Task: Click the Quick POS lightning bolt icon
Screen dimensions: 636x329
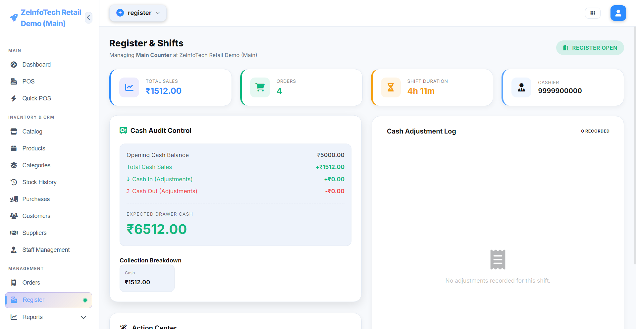Action: coord(14,98)
